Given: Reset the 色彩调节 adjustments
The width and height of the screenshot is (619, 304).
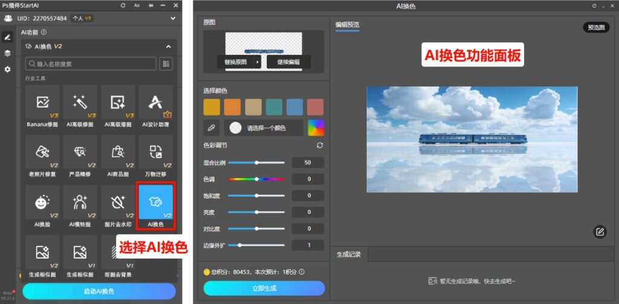Looking at the screenshot, I should pos(320,145).
